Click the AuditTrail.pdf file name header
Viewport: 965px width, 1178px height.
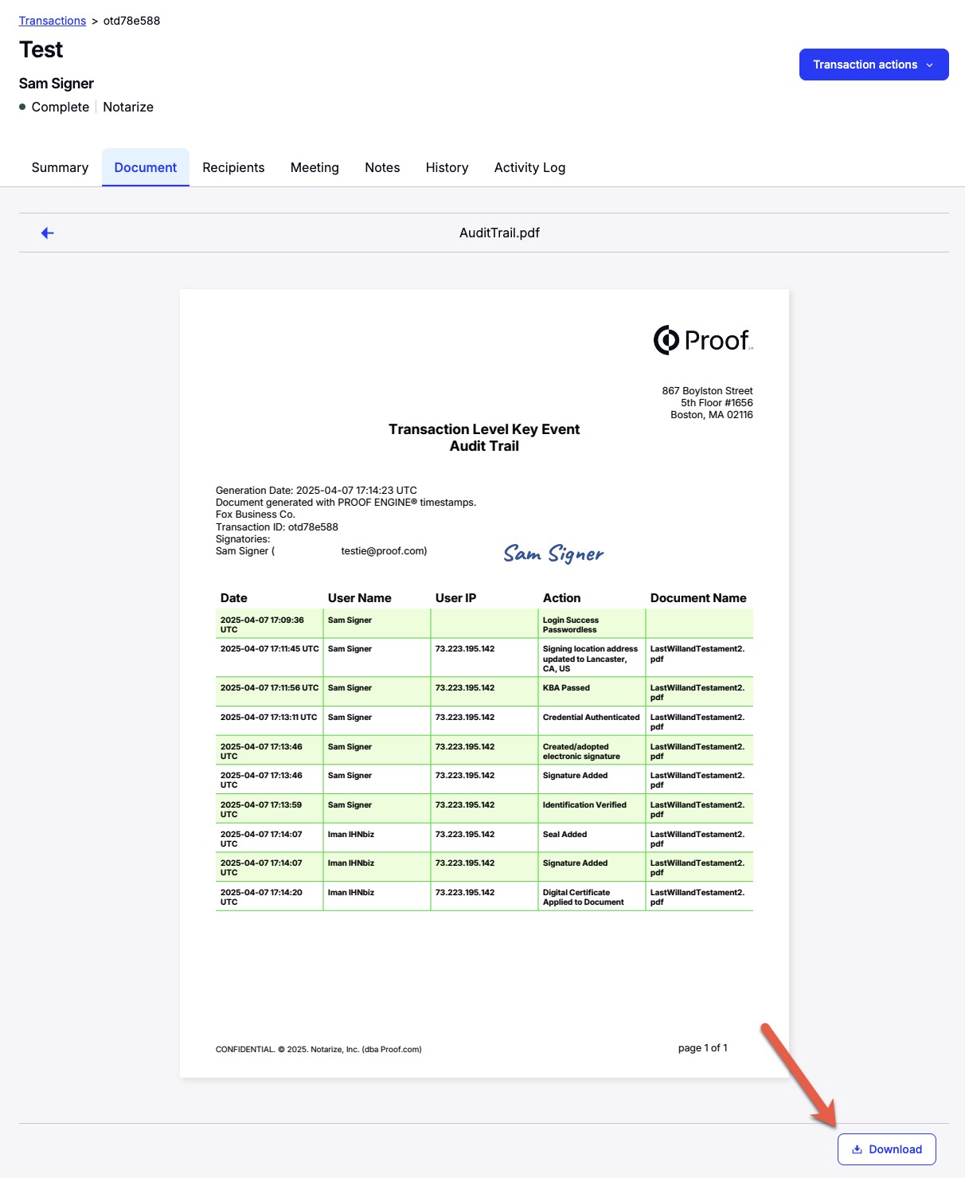point(499,233)
